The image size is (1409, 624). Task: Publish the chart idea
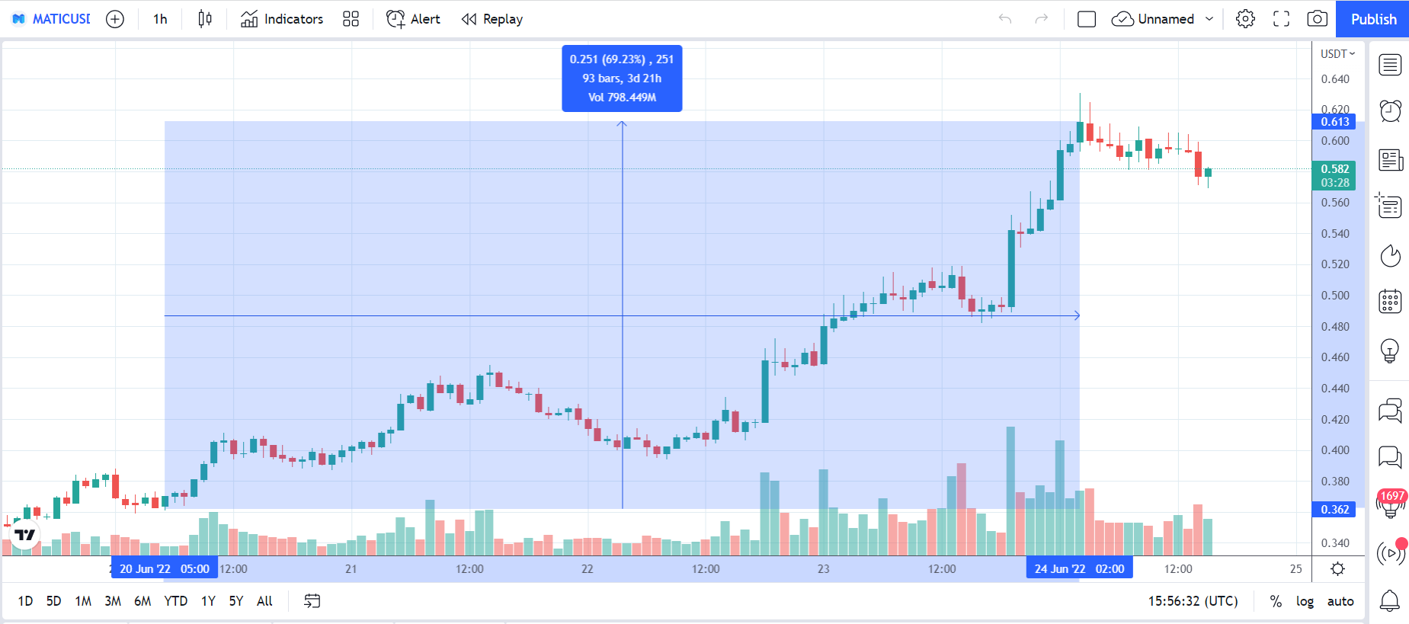click(1373, 19)
